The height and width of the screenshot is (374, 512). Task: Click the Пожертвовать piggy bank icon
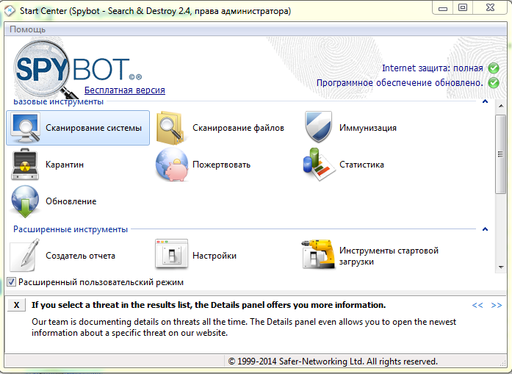172,165
